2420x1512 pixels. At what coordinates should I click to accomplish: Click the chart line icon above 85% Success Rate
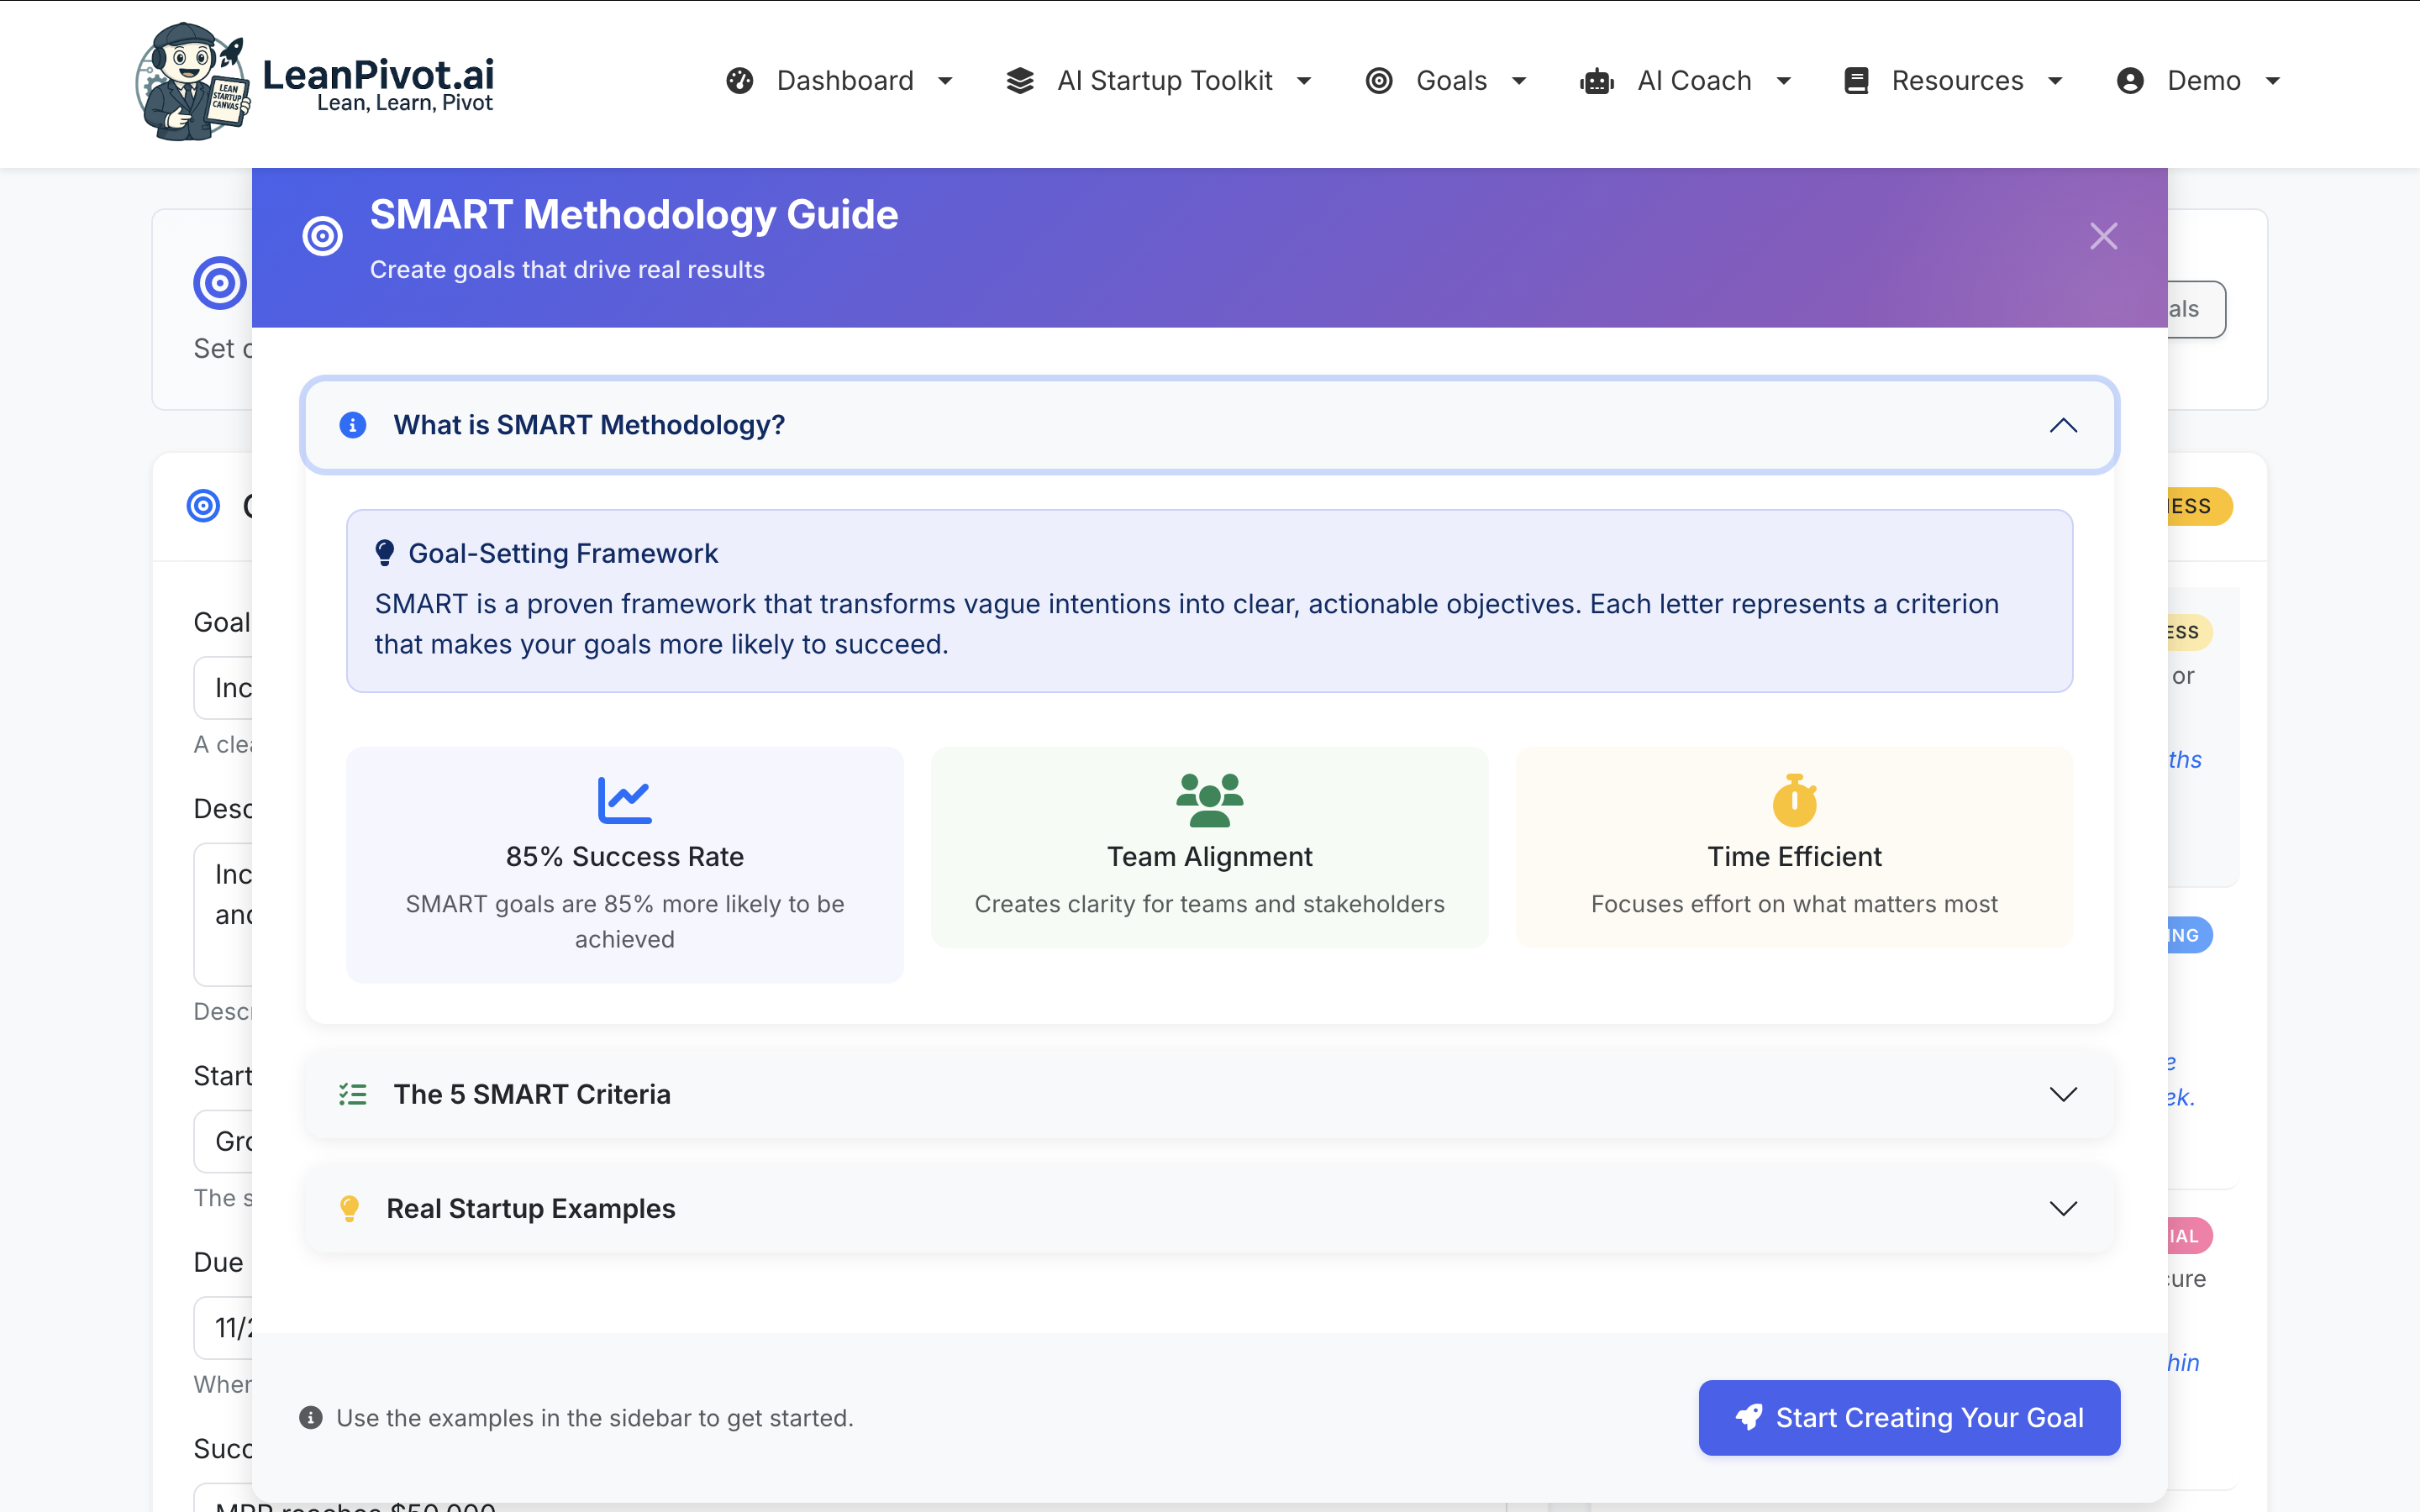click(624, 800)
